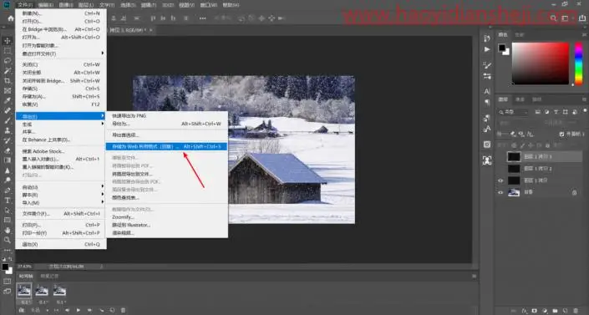Viewport: 589px width, 315px height.
Task: Open the Actions panel play icon
Action: (487, 49)
